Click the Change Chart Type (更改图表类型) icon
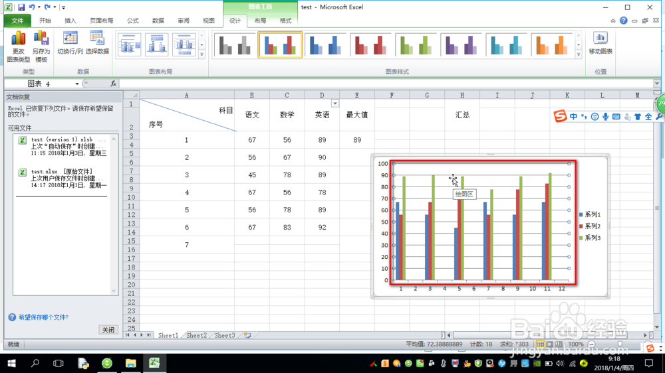 [19, 46]
